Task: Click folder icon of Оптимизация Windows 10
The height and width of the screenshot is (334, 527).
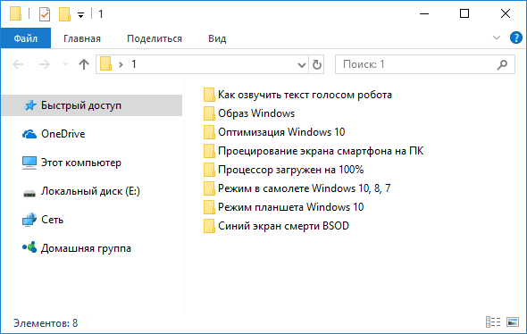Action: pyautogui.click(x=209, y=132)
